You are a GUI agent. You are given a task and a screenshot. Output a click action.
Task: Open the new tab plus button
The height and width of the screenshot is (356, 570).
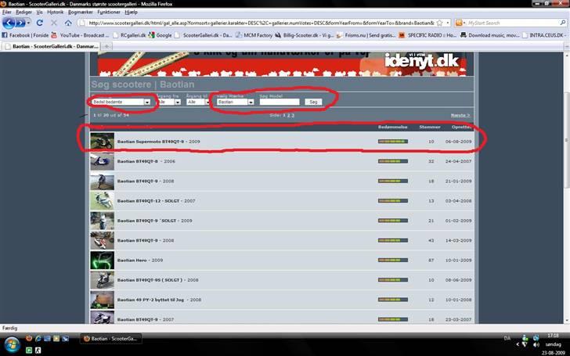point(106,46)
